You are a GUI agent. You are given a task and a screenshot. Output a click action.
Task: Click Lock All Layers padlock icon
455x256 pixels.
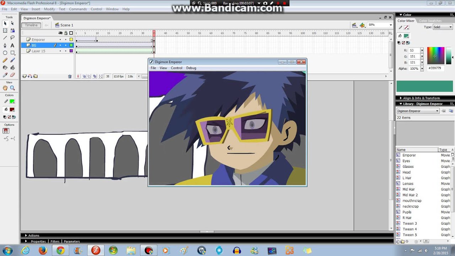pyautogui.click(x=66, y=33)
